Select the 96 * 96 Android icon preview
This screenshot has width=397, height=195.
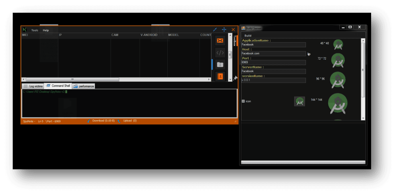(x=338, y=80)
